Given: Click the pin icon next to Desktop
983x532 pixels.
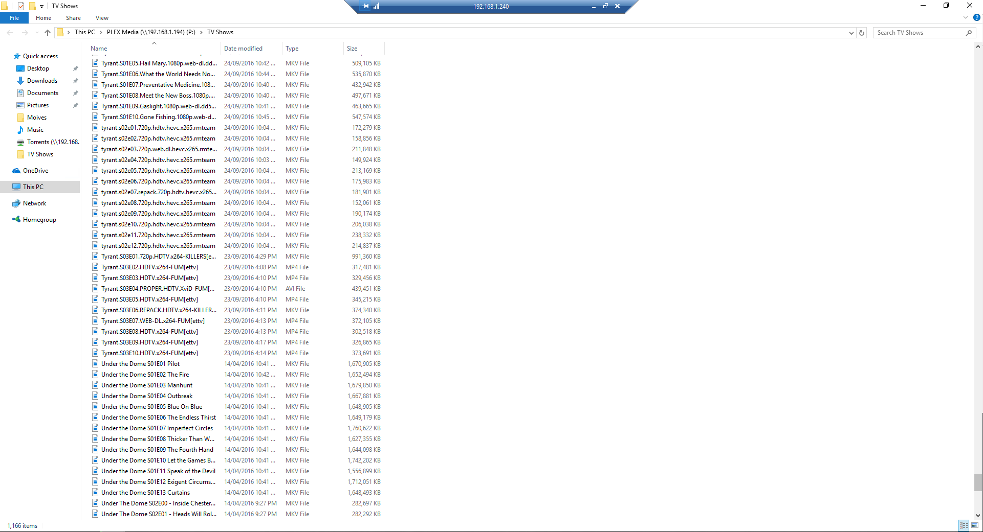Looking at the screenshot, I should click(76, 68).
